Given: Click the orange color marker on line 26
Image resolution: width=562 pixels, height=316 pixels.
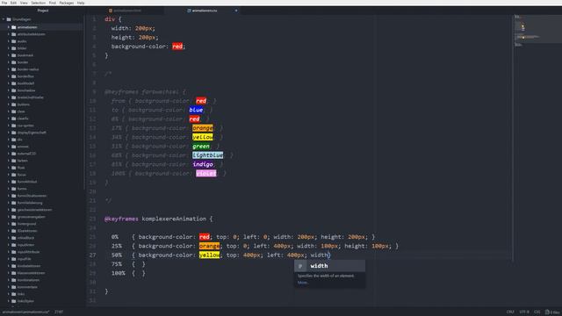Looking at the screenshot, I should [209, 246].
